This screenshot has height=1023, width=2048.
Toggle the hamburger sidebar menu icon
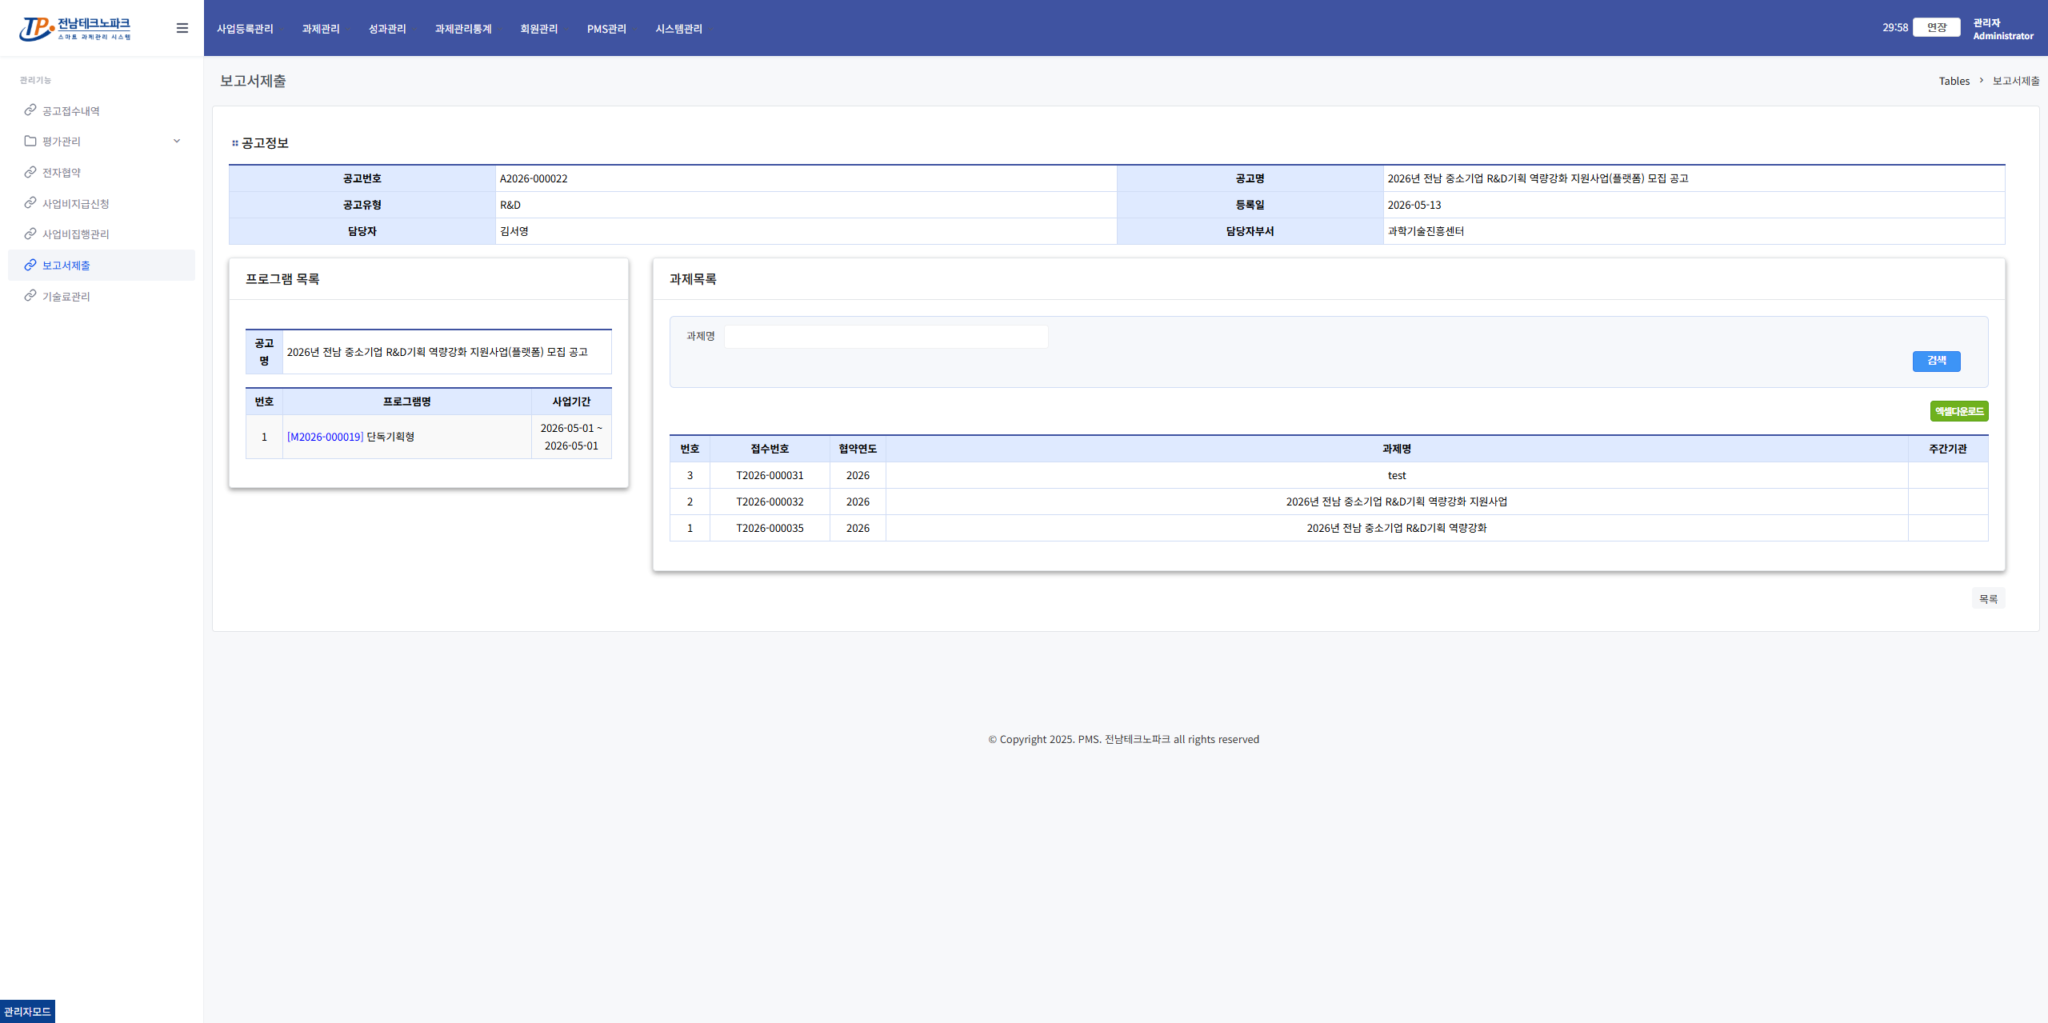point(182,28)
